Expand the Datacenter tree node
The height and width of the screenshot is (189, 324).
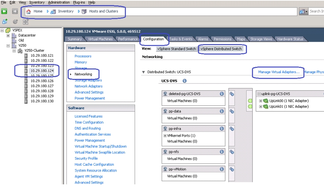(x=8, y=36)
